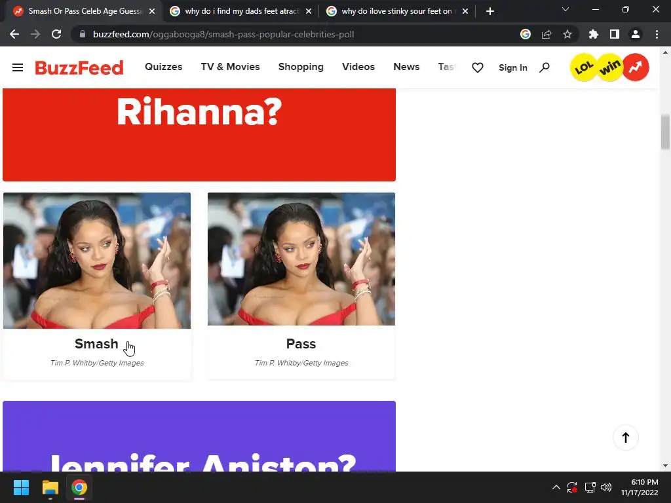Click the address bar URL

click(x=223, y=34)
